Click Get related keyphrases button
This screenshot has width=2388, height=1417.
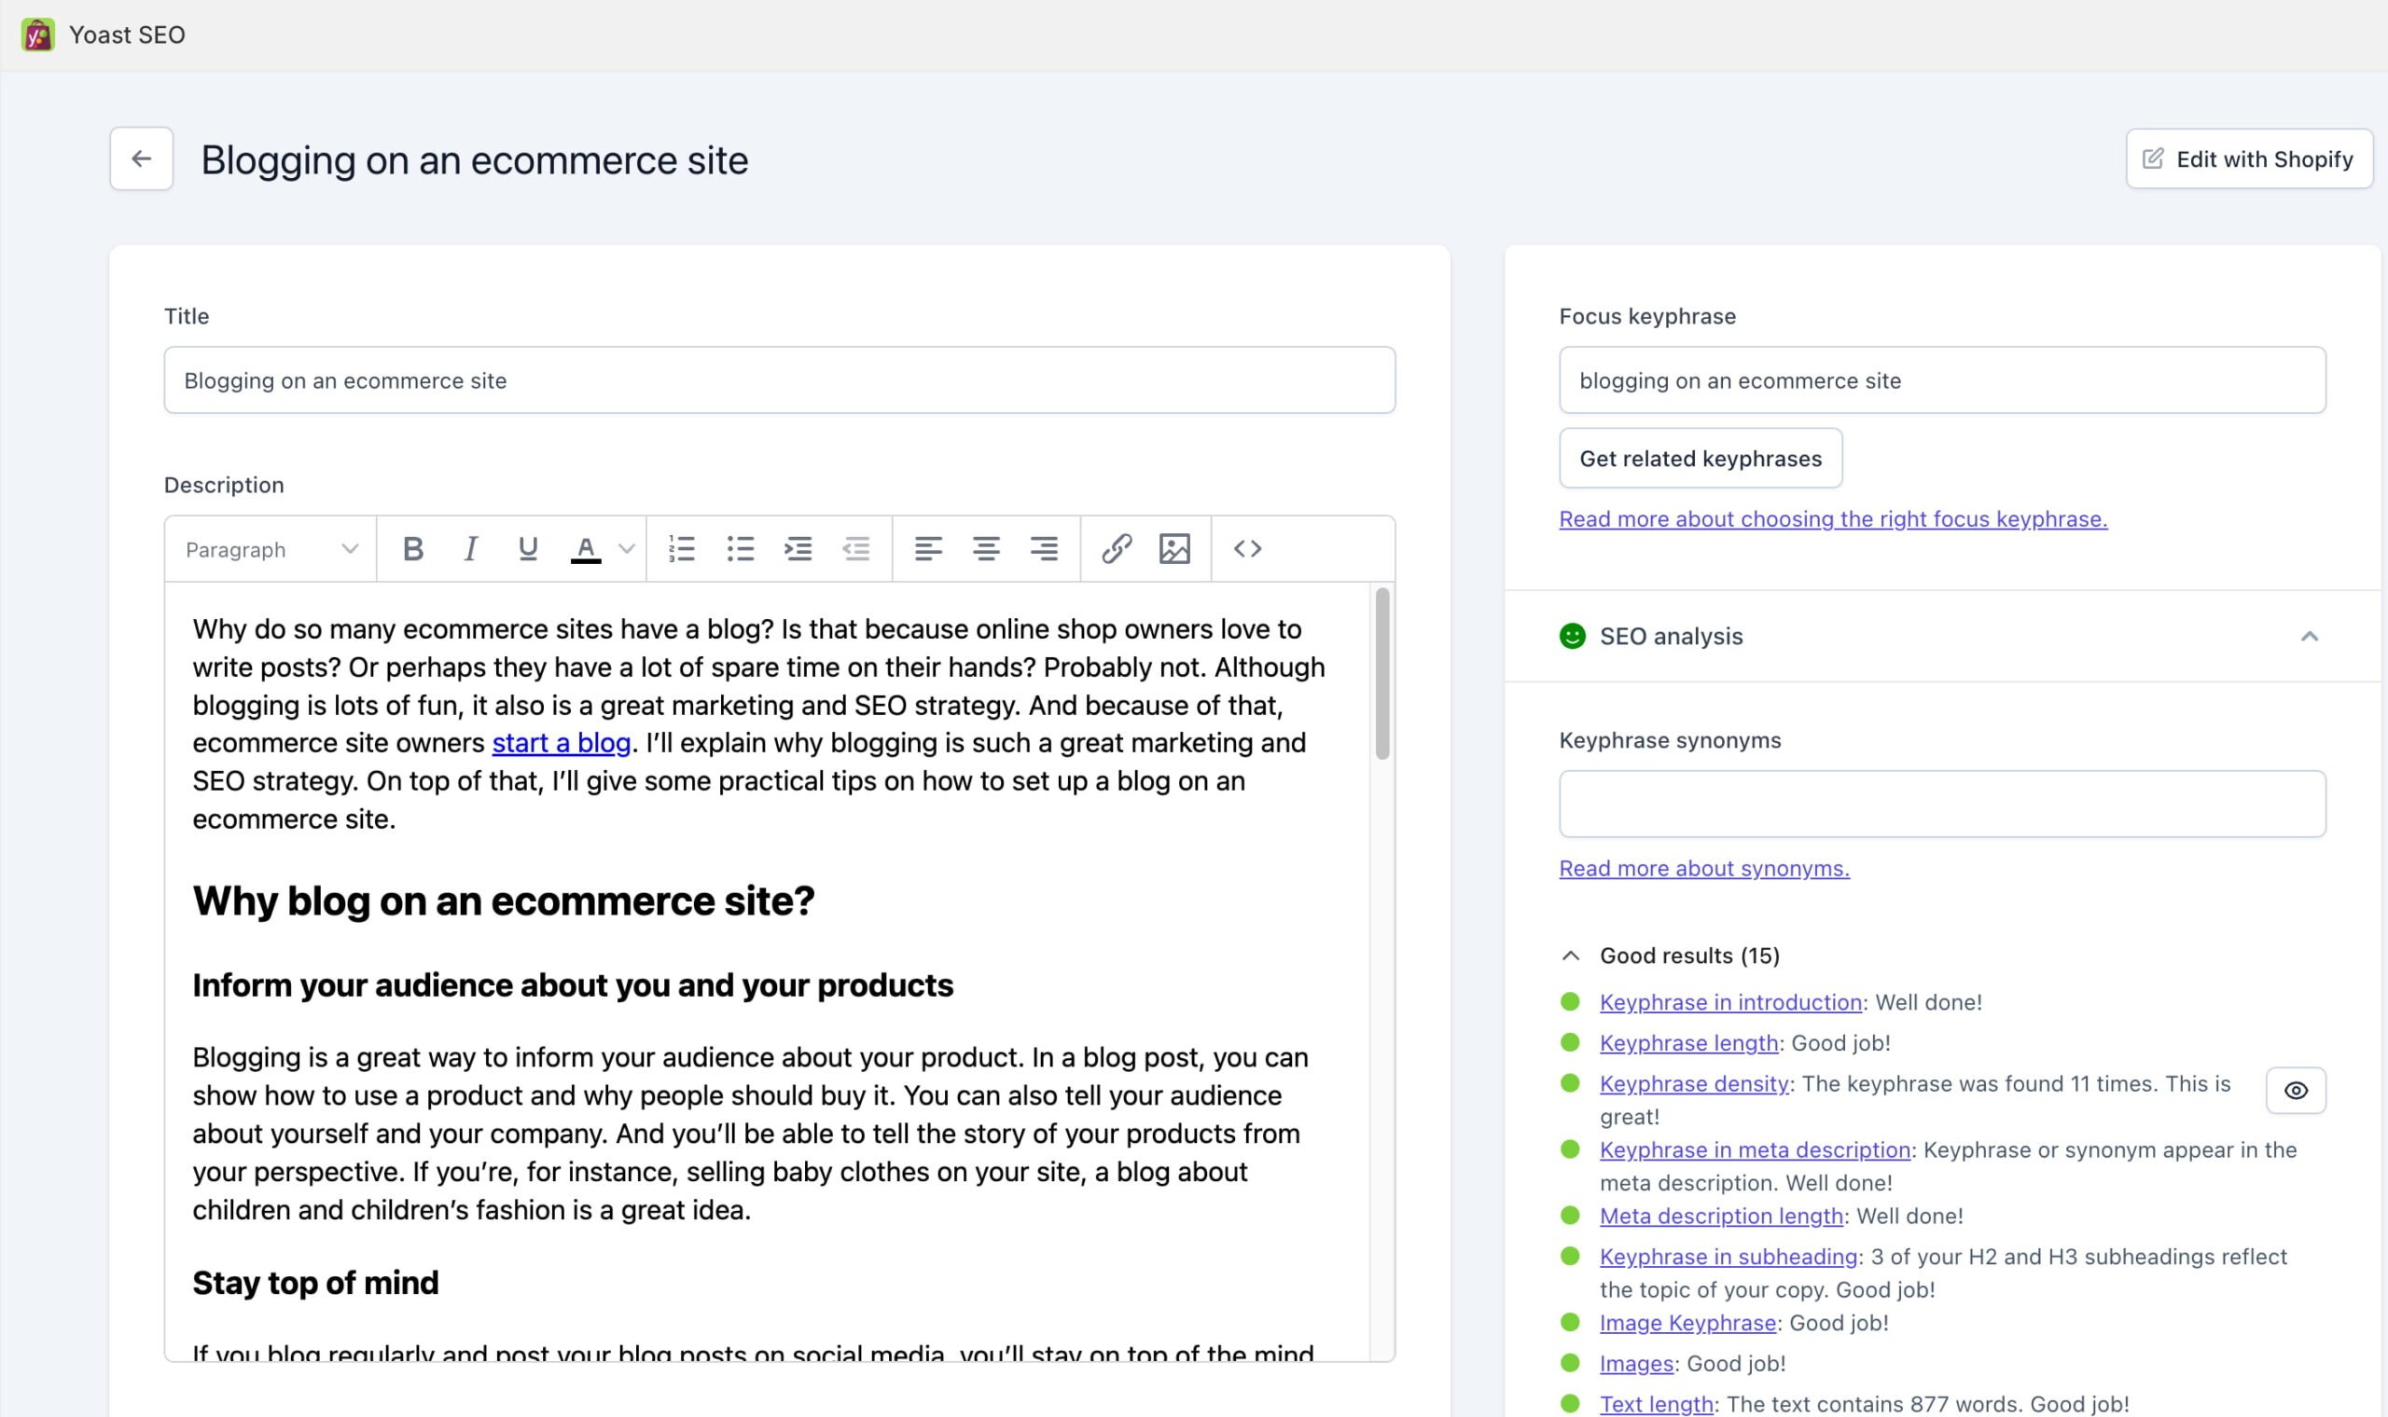coord(1701,459)
